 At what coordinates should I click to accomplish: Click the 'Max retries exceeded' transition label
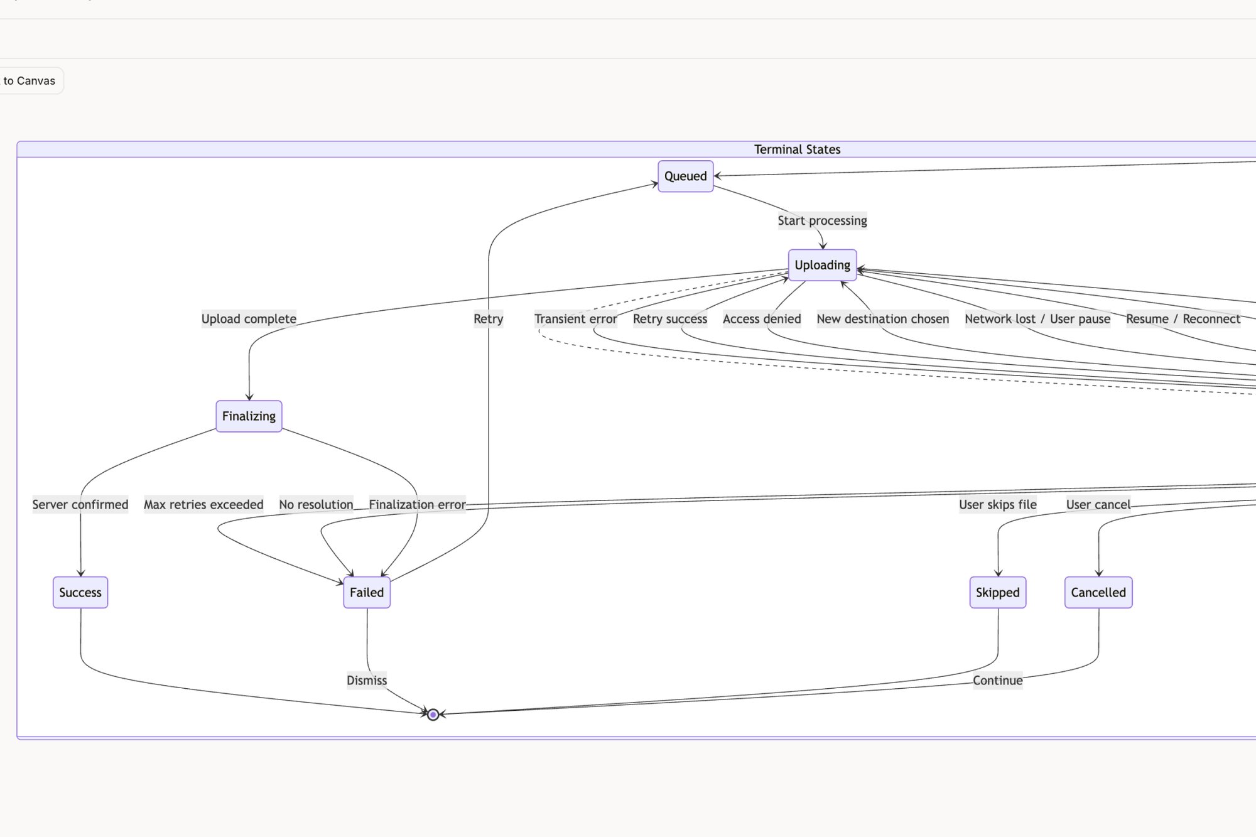coord(203,504)
